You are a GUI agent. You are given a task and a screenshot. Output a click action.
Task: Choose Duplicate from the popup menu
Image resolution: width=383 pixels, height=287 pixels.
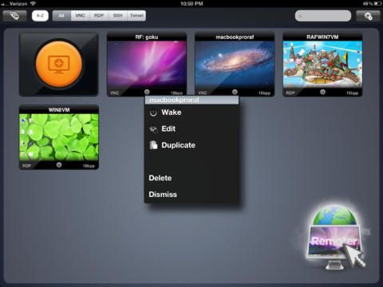tap(191, 145)
